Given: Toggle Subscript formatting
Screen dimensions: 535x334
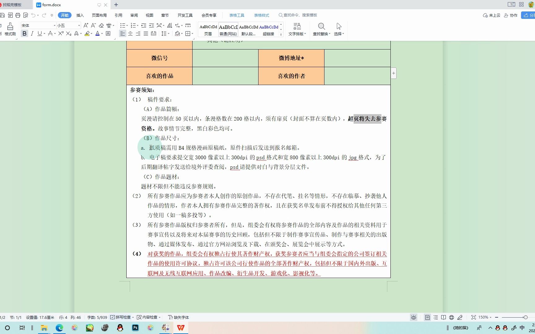Looking at the screenshot, I should pos(69,34).
